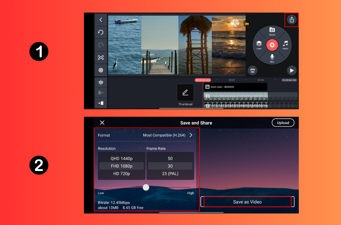Screen dimensions: 341x225
Task: Select the 30 frame rate option
Action: coord(170,166)
